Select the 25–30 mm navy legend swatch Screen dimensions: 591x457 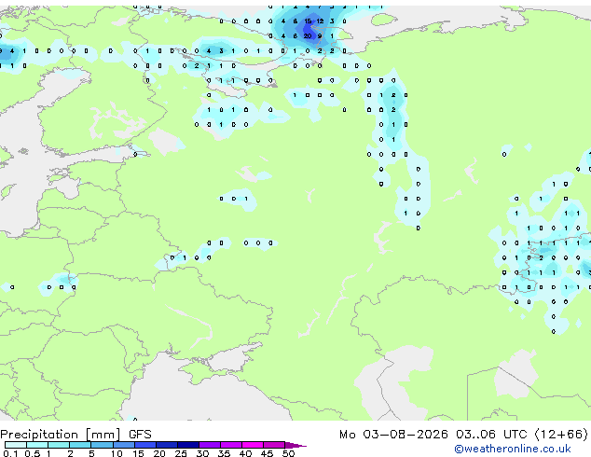pyautogui.click(x=188, y=445)
